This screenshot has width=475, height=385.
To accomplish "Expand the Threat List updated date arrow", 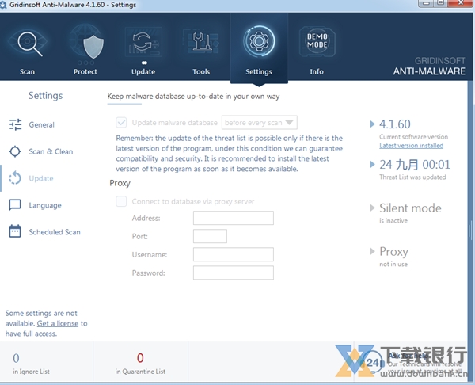I will click(x=372, y=164).
